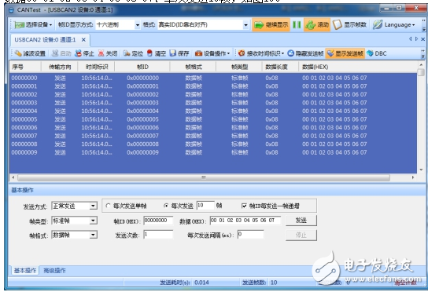Click the 停止 stop toolbar icon

(x=84, y=53)
